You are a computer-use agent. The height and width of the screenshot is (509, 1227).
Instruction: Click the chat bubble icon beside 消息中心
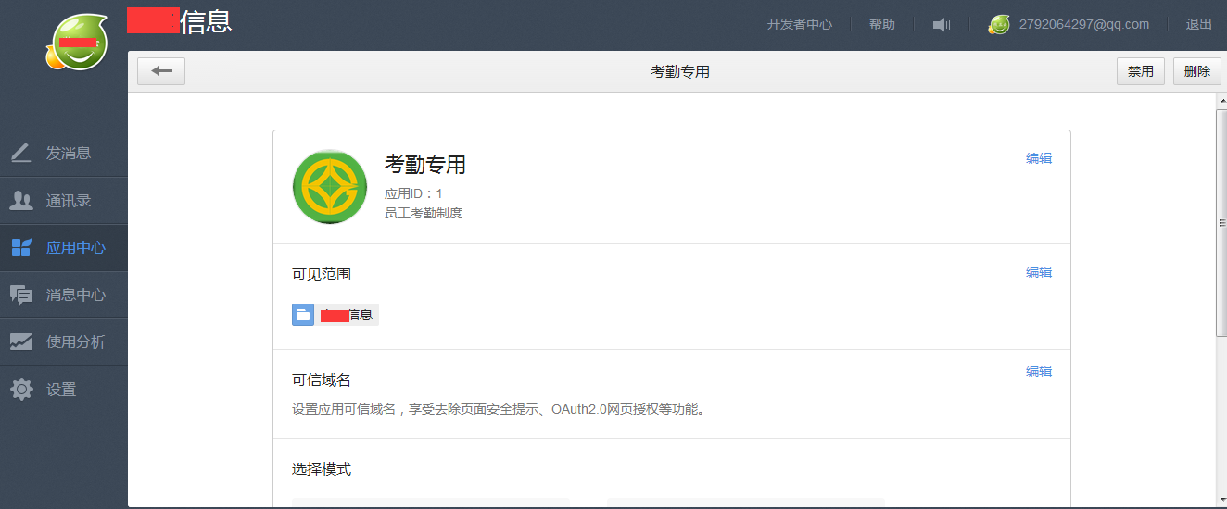pyautogui.click(x=21, y=294)
